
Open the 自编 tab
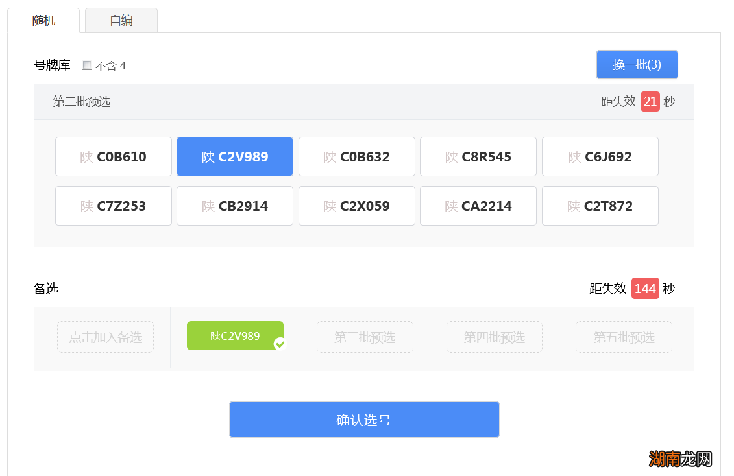coord(121,20)
